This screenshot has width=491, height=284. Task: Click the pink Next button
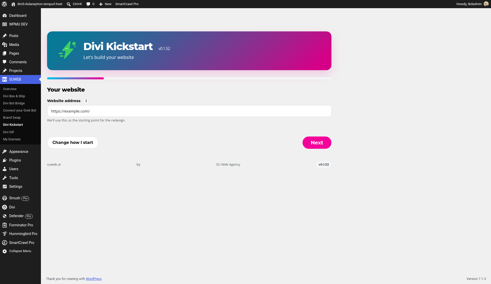tap(317, 143)
